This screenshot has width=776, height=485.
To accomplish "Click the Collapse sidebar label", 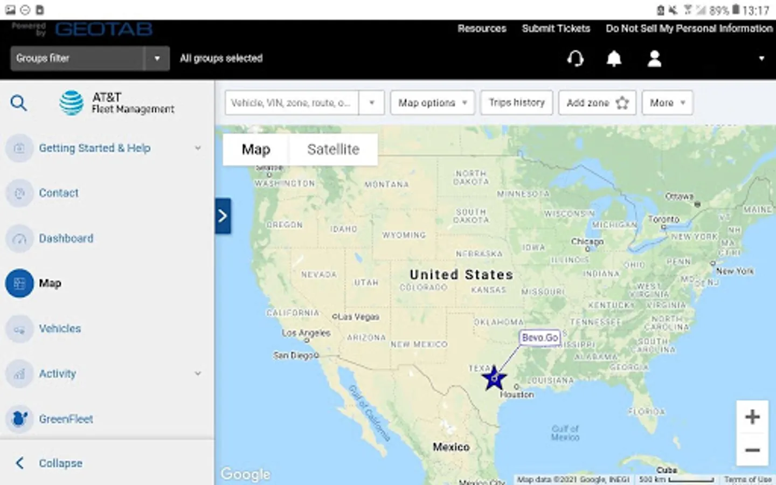I will tap(60, 463).
